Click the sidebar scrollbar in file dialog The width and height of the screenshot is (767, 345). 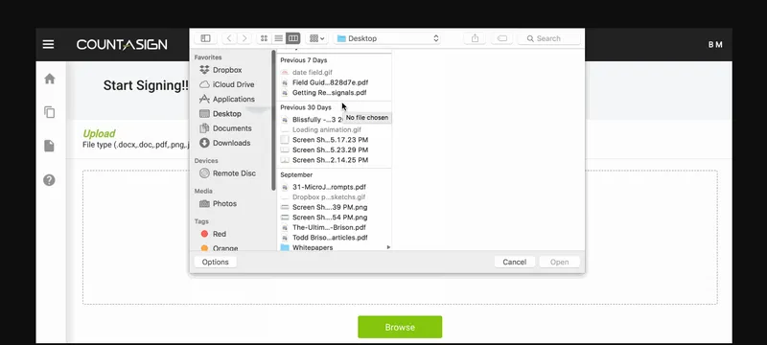click(273, 120)
